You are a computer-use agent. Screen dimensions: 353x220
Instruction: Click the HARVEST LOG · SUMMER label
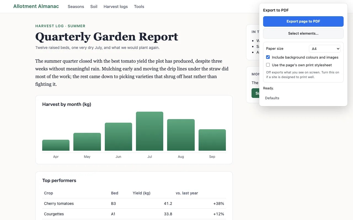click(x=60, y=26)
